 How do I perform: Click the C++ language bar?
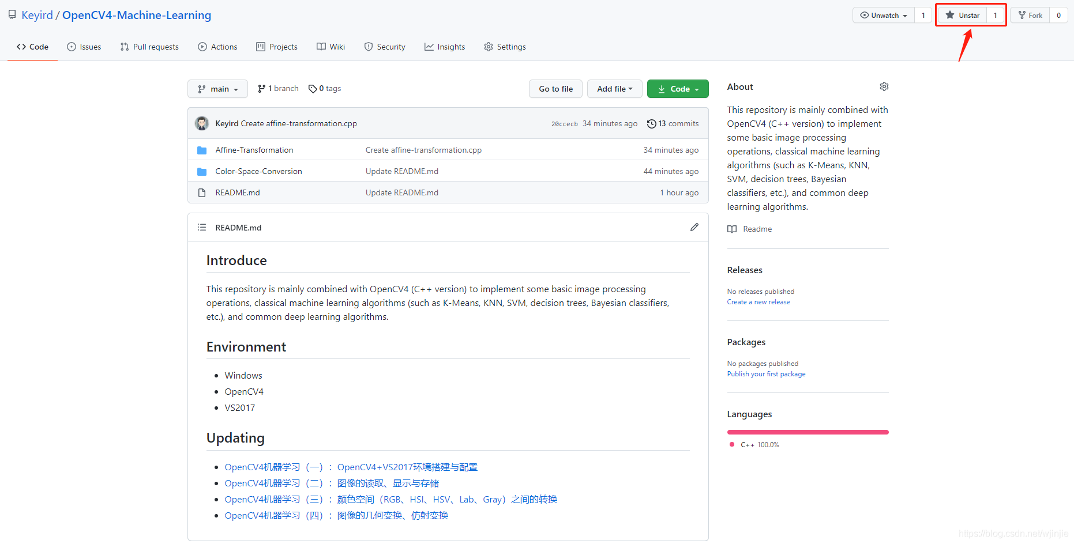click(x=808, y=432)
